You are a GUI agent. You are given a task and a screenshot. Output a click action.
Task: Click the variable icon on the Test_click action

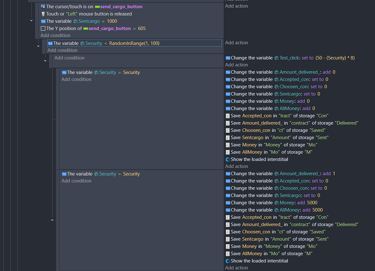tap(228, 58)
